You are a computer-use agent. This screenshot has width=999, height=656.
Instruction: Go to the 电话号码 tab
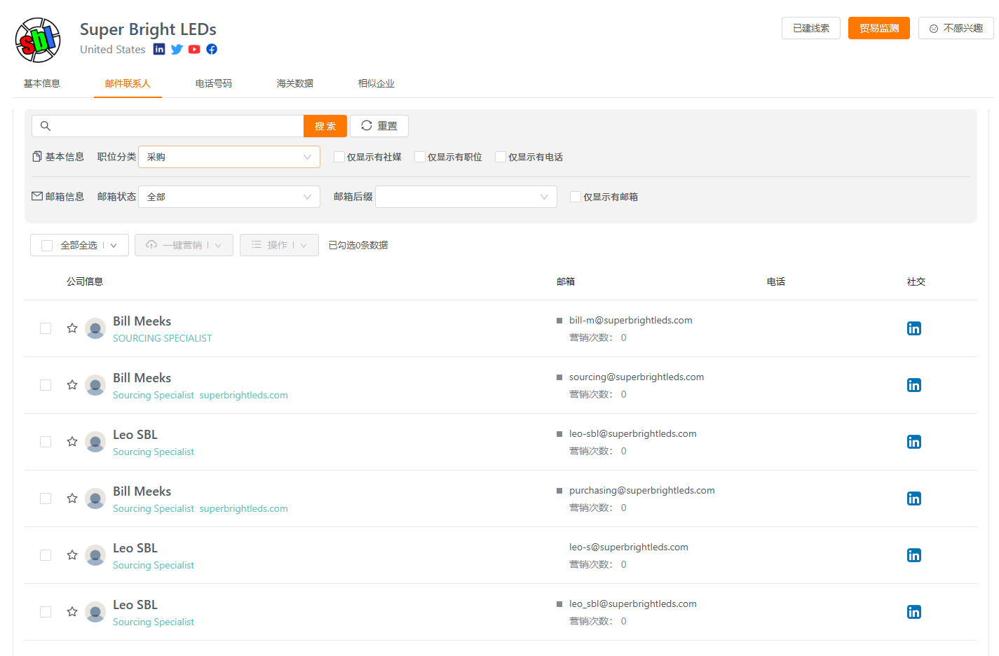click(x=214, y=83)
